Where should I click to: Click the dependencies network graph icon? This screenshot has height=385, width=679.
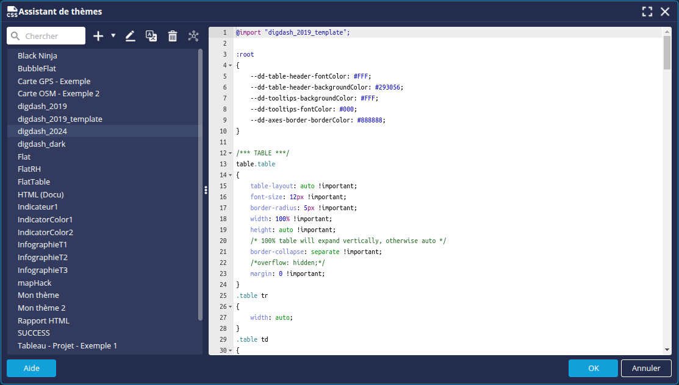193,36
